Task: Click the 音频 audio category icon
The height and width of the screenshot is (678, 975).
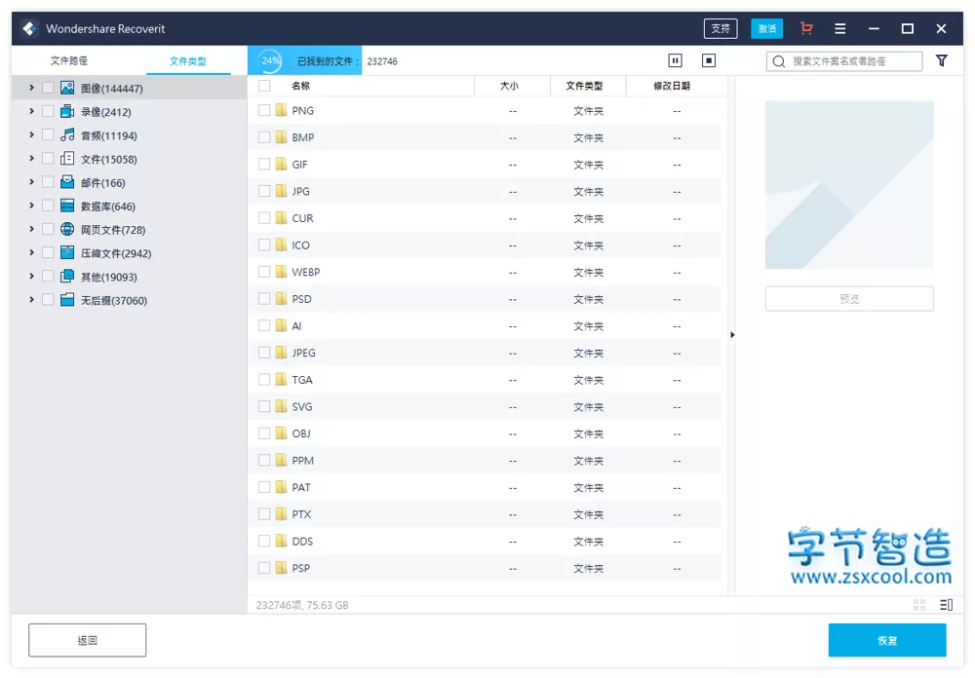Action: point(67,134)
